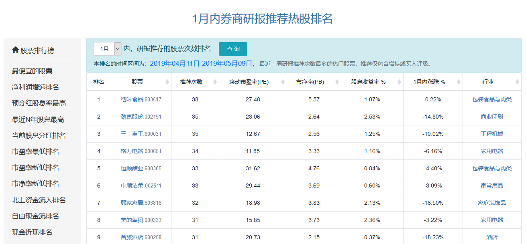Open stock link 中顺洁柔.002511
The width and height of the screenshot is (526, 244).
pyautogui.click(x=141, y=186)
